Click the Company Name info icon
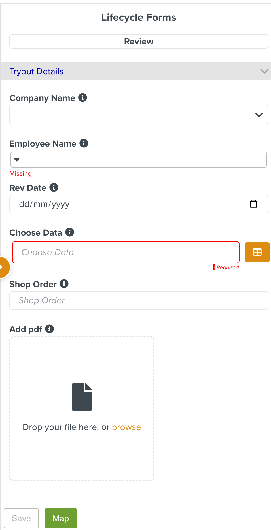 pos(82,97)
